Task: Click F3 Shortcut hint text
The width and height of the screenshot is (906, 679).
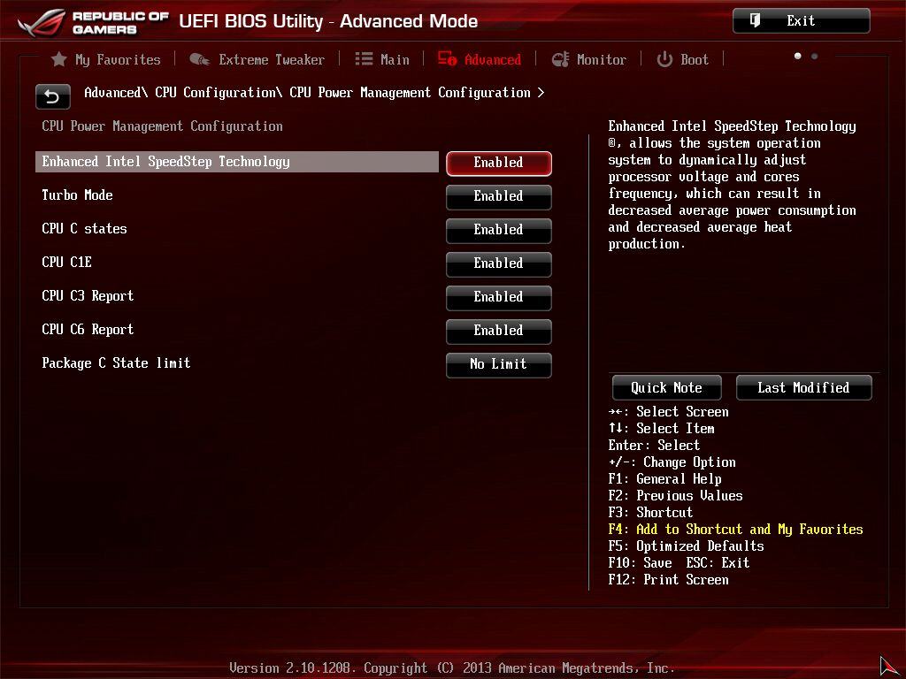Action: click(x=650, y=513)
